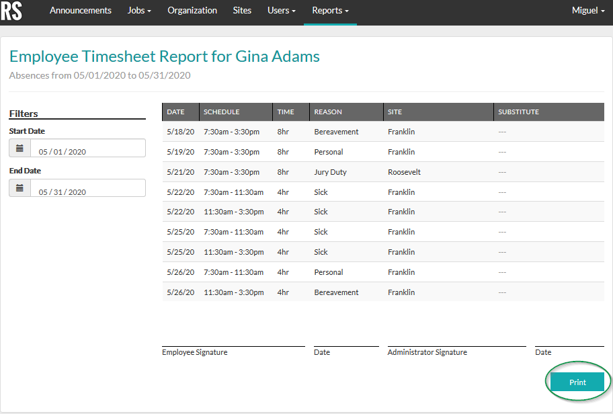Click the Start Date input field
This screenshot has height=414, width=613.
pyautogui.click(x=87, y=148)
